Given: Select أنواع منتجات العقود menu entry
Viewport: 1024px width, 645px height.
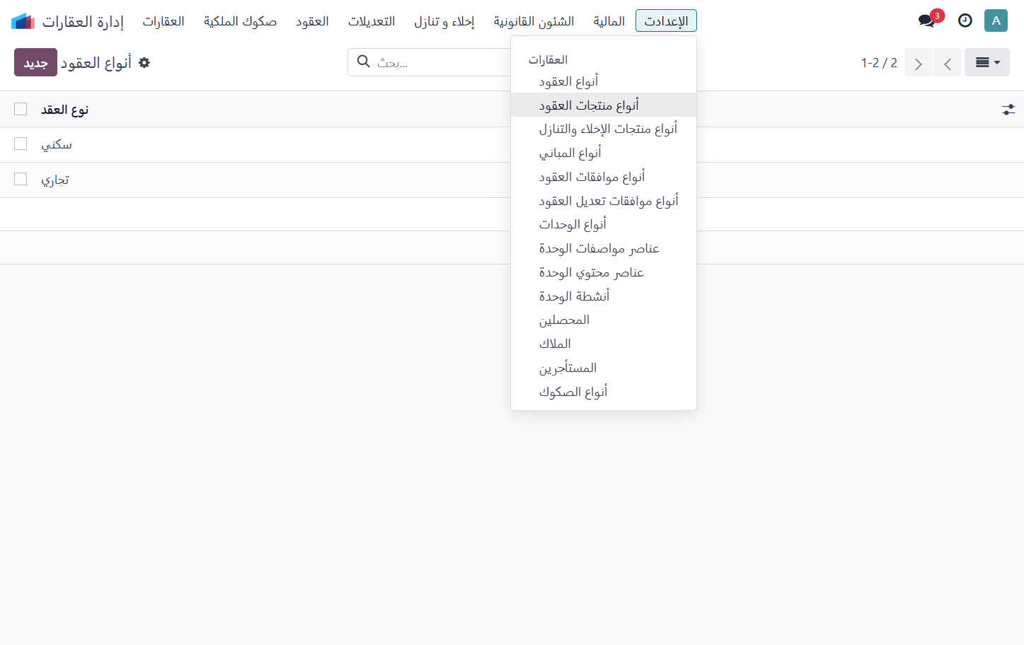Looking at the screenshot, I should point(604,105).
